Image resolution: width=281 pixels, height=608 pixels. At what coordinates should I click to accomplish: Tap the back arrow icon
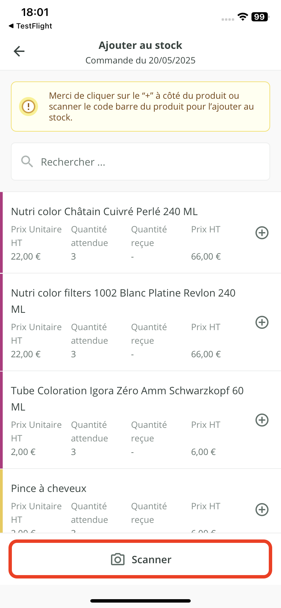coord(19,51)
